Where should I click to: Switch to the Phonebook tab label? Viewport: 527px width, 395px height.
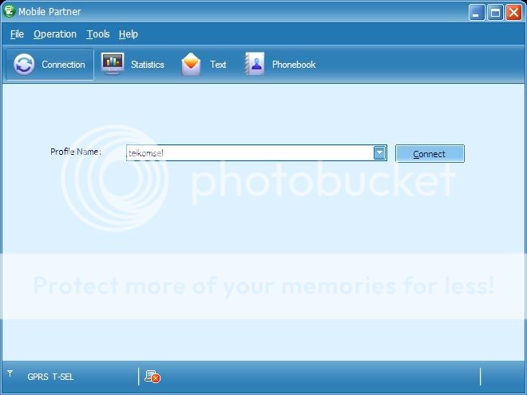(x=294, y=64)
